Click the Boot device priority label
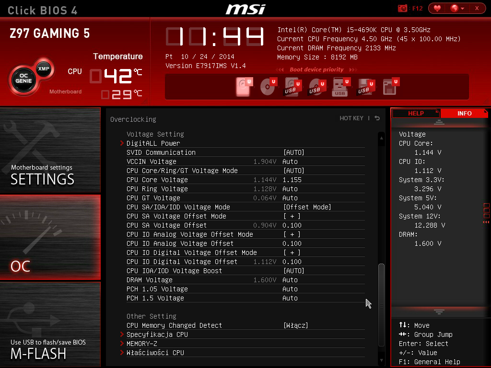 pyautogui.click(x=316, y=69)
